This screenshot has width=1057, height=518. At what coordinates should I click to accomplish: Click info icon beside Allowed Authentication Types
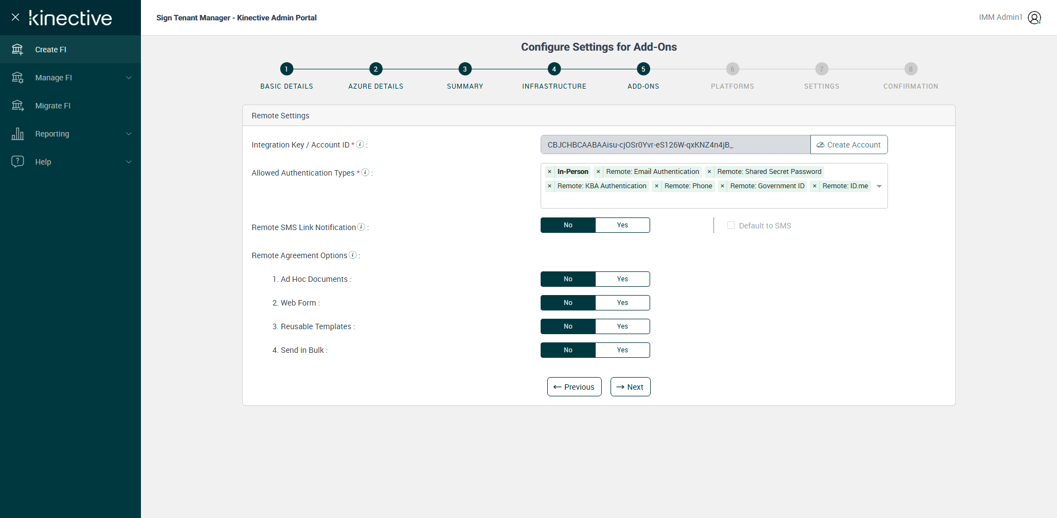[365, 172]
